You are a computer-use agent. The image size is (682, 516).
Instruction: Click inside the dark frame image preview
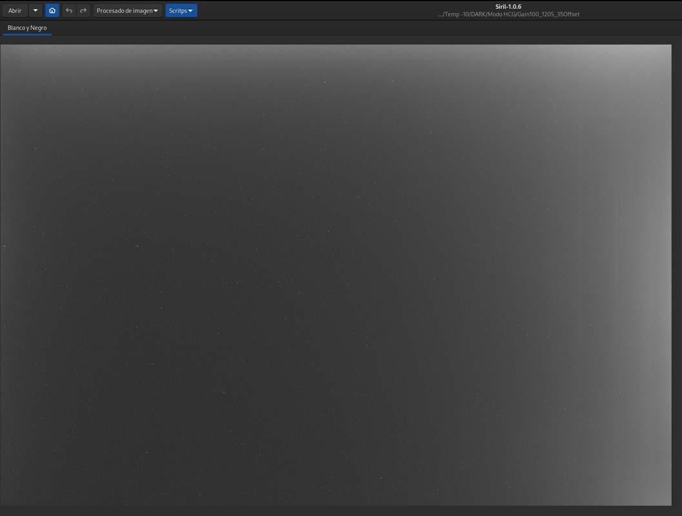tap(336, 275)
